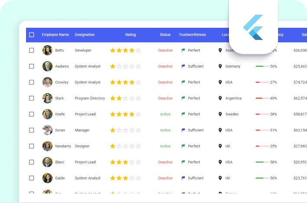The image size is (307, 203).
Task: Click the fifth star in Stark's rating
Action: point(138,98)
